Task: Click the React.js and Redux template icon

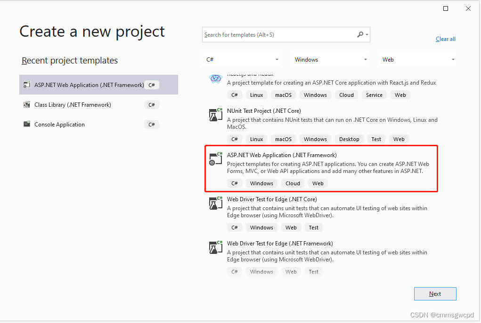Action: point(215,79)
